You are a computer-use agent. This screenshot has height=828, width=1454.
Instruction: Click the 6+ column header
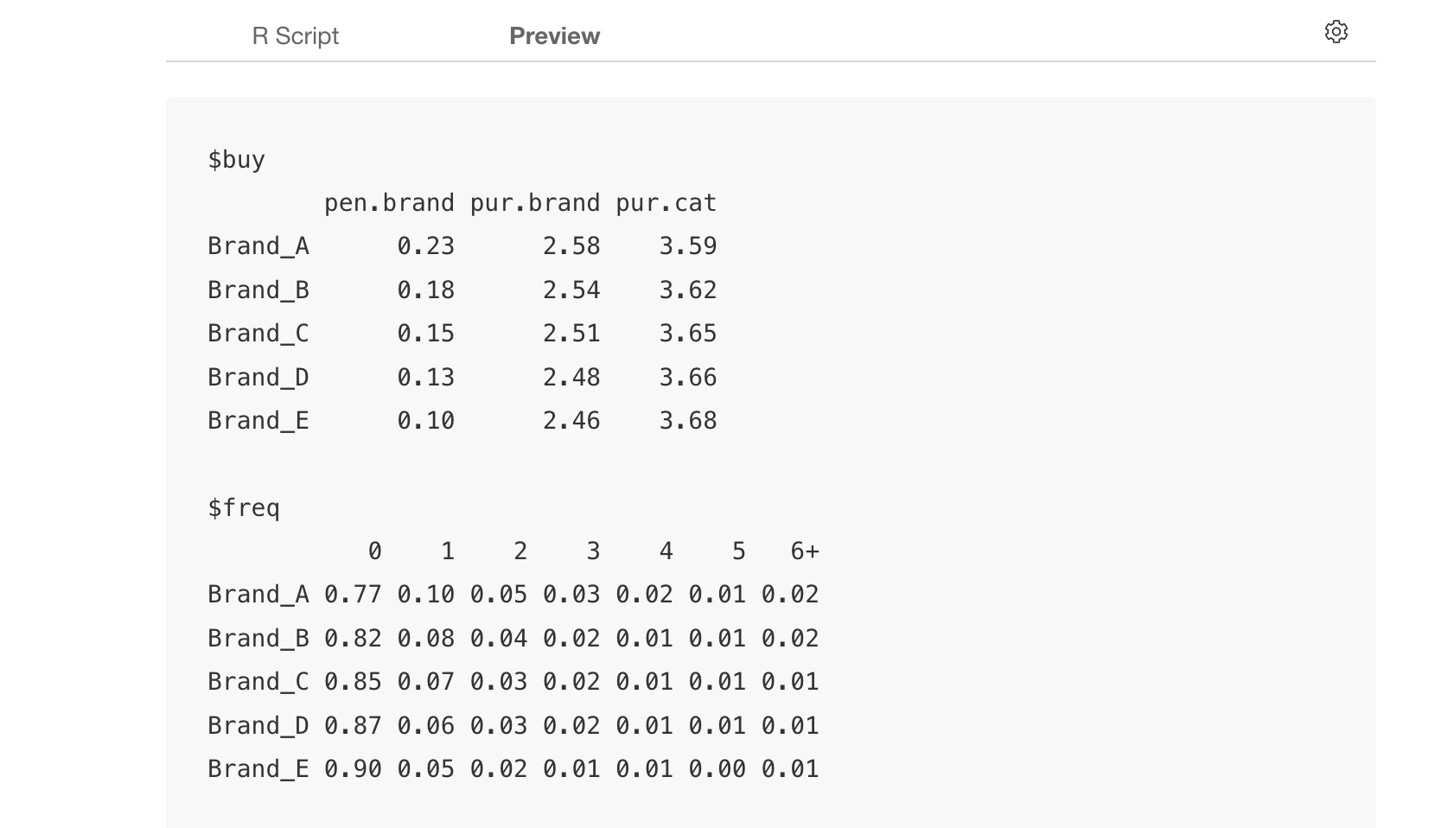click(x=805, y=551)
